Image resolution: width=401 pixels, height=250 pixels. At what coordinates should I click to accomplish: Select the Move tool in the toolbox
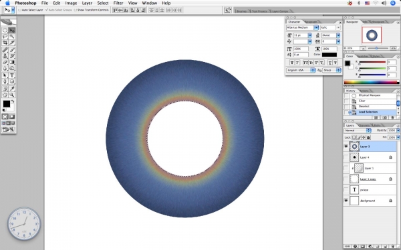(12, 31)
